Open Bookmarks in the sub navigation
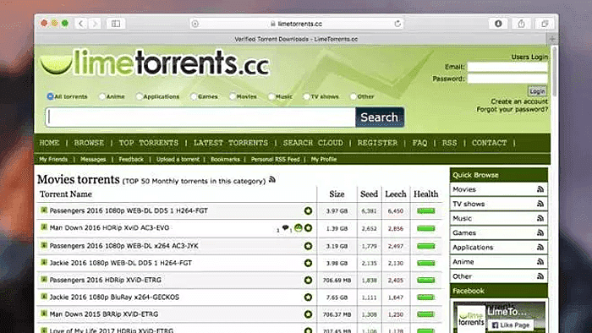 point(225,159)
